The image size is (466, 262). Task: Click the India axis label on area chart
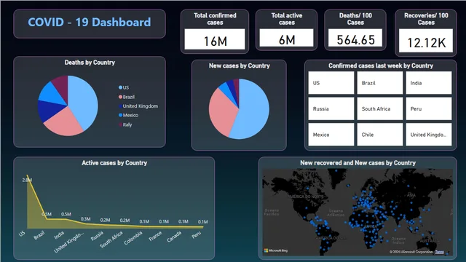[59, 235]
